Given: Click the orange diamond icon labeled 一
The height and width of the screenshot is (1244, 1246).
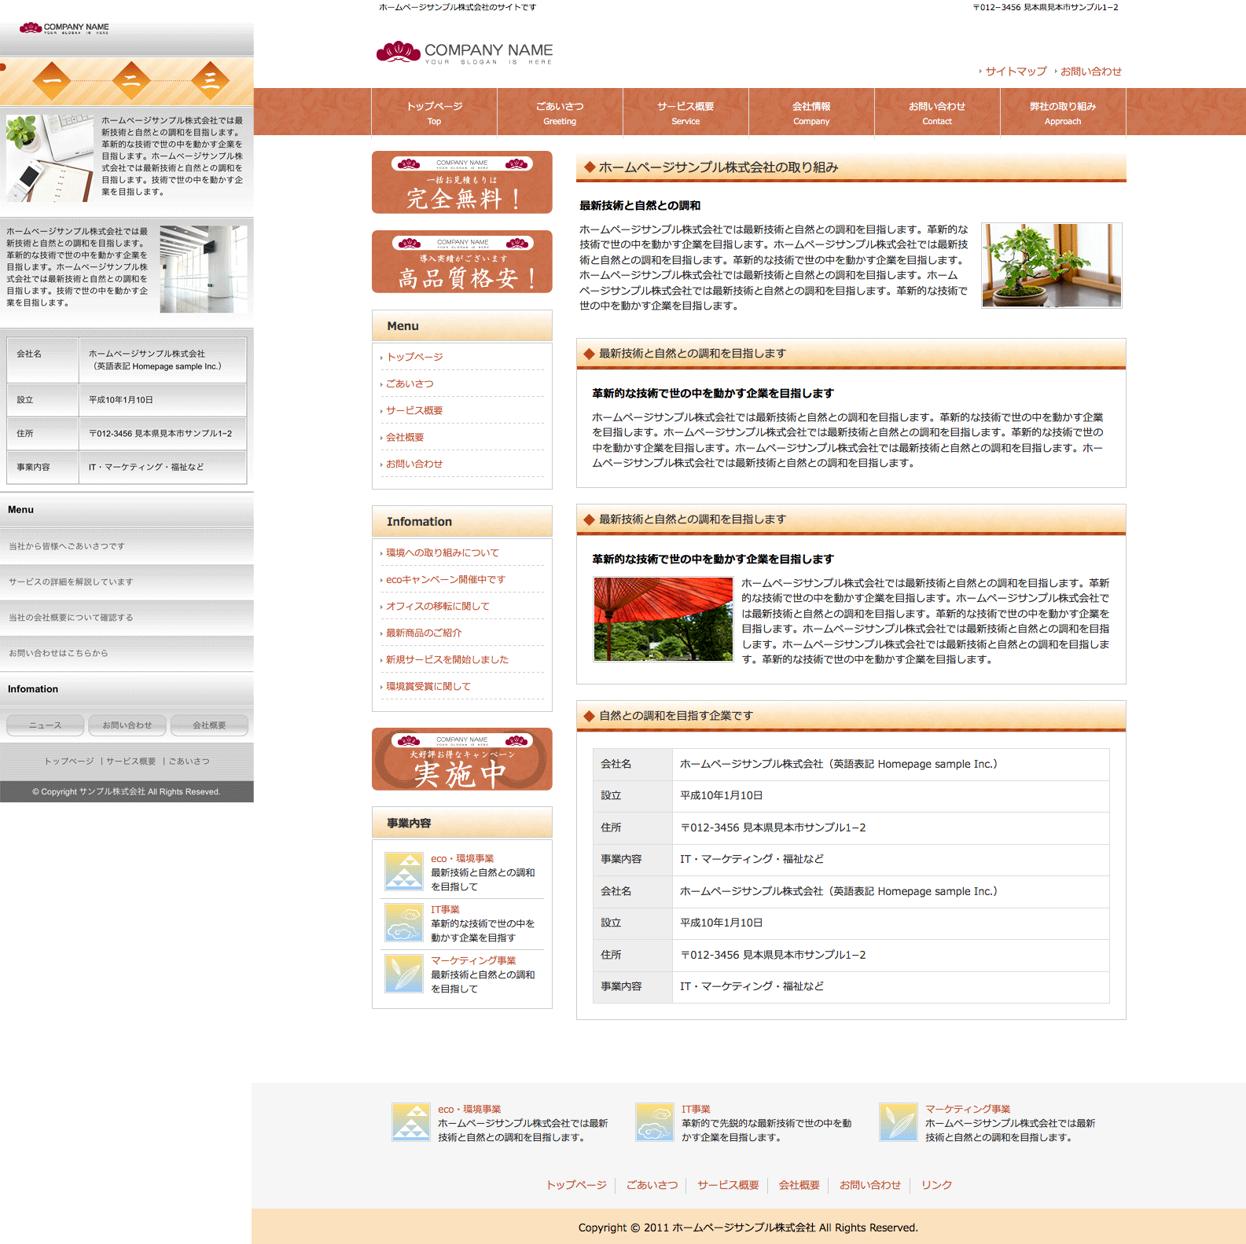Looking at the screenshot, I should 52,80.
